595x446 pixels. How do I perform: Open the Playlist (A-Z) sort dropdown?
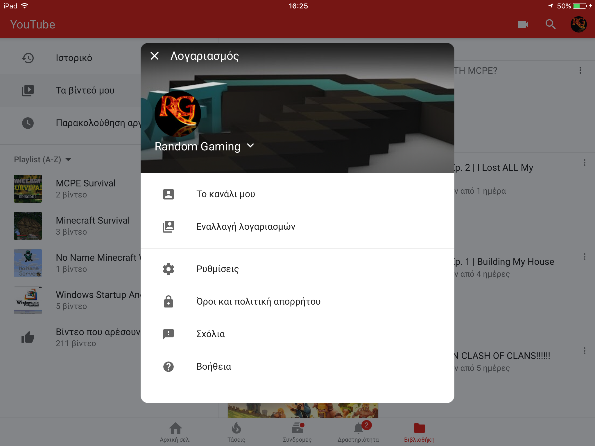click(x=42, y=159)
